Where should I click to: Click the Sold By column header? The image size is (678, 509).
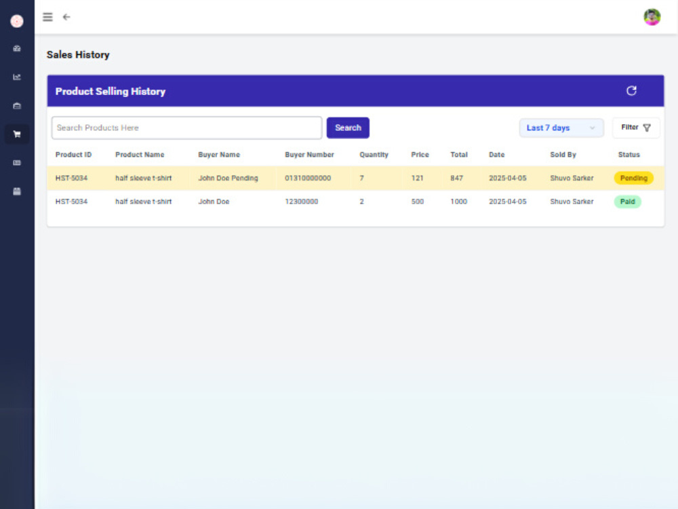[563, 155]
